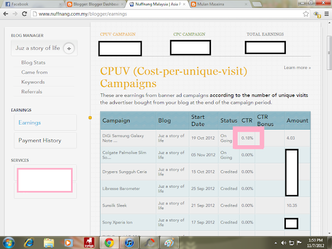Image resolution: width=332 pixels, height=249 pixels.
Task: Expand the Juz a story of life blog dropdown
Action: pyautogui.click(x=69, y=48)
